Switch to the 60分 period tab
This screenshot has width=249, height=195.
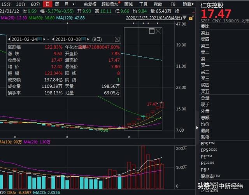(35, 4)
